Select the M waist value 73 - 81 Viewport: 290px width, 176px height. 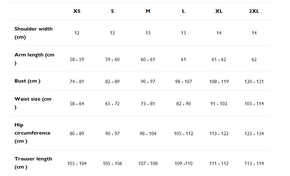[x=148, y=104]
